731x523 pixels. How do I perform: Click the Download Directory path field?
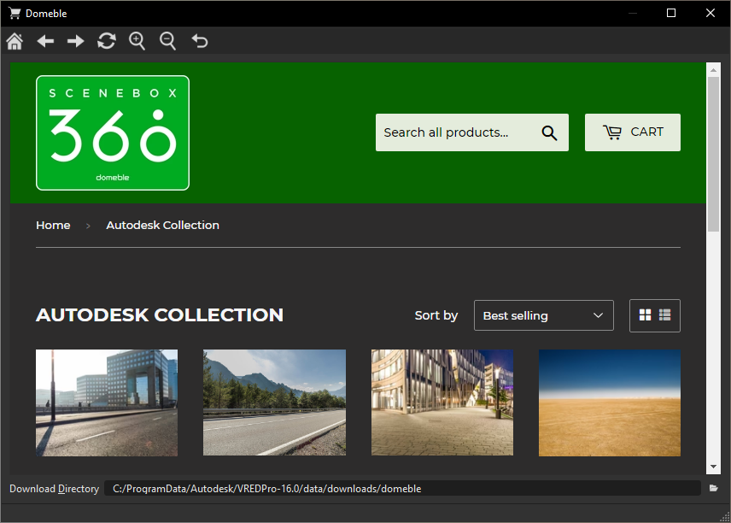[342, 488]
